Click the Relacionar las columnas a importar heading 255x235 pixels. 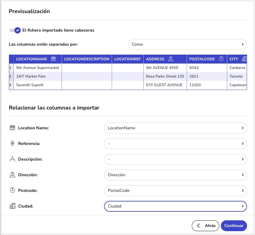tap(54, 108)
